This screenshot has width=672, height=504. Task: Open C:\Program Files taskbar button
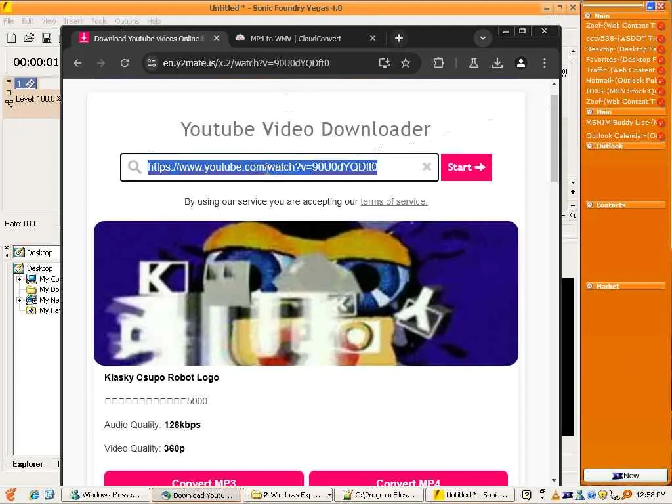pos(379,495)
